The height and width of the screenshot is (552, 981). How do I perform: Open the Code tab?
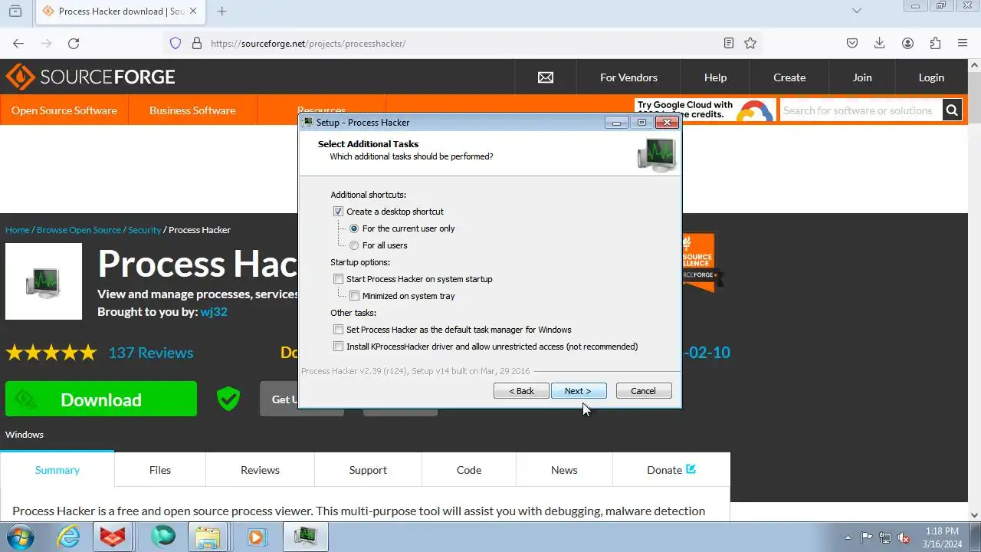click(x=469, y=470)
